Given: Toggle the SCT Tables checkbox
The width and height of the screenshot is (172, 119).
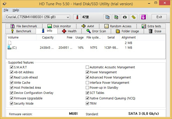Looking at the screenshot, I should click(x=87, y=93).
